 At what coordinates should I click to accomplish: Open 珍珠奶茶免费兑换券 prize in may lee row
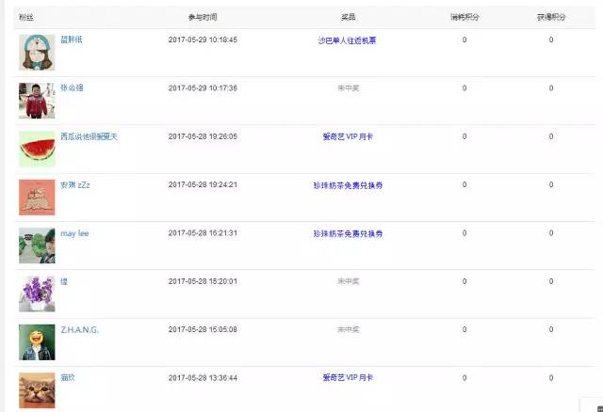click(x=348, y=234)
